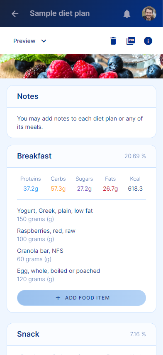Click plus icon in Add Food Item
This screenshot has height=355, width=163.
(58, 298)
